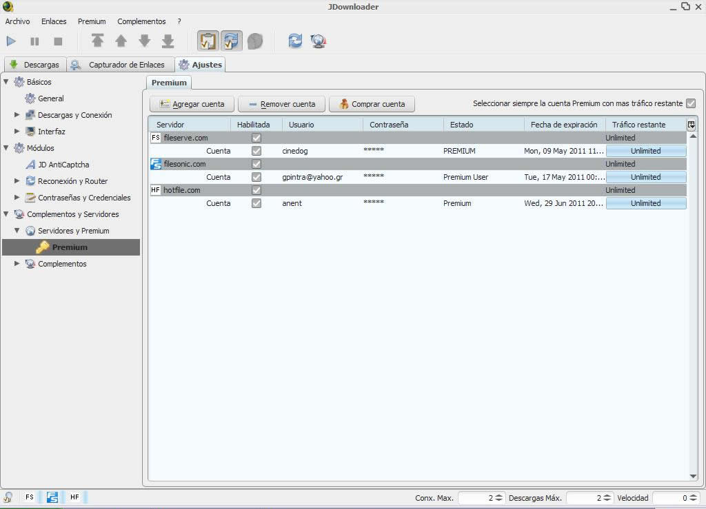This screenshot has height=509, width=706.
Task: Click anent Unlimited traffic bar
Action: 646,203
